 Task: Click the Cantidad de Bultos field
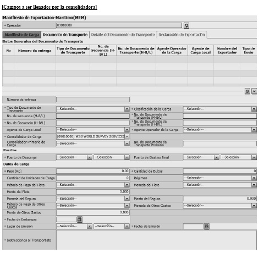pos(220,171)
